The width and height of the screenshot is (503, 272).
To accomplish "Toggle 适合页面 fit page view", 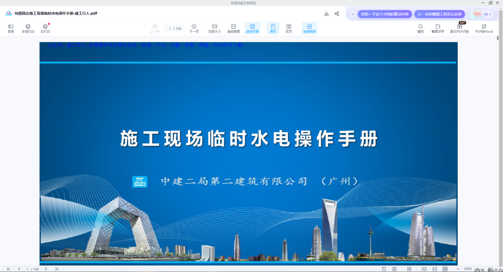I will (253, 28).
